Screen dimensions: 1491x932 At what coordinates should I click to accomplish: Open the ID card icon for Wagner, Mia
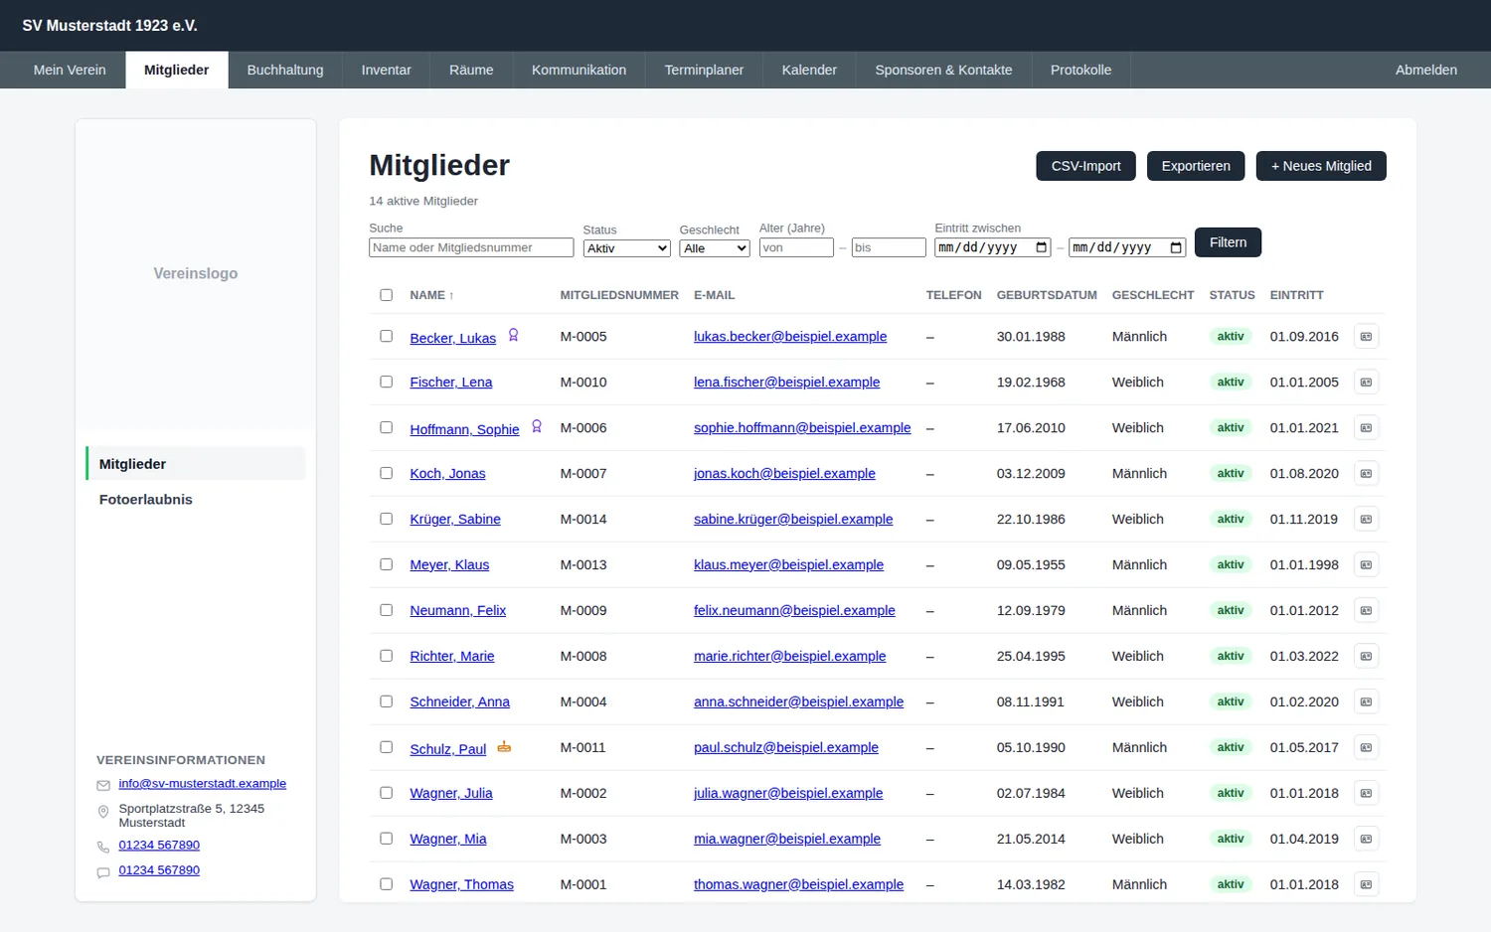[1366, 840]
